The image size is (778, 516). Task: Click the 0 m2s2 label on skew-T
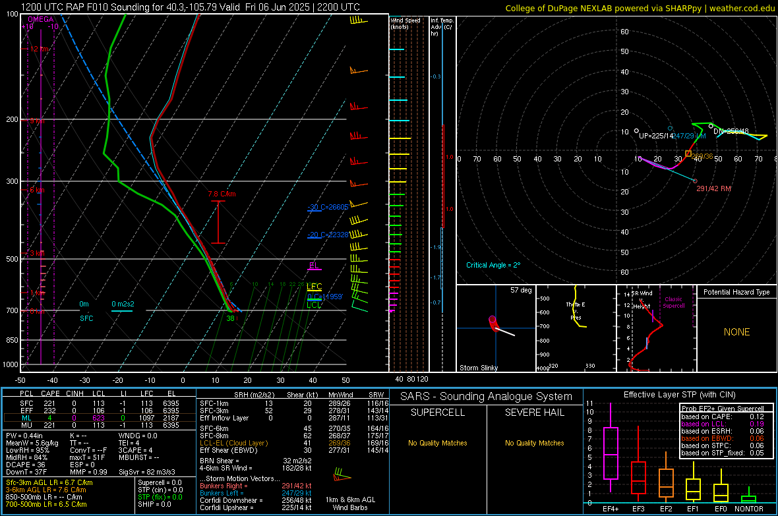(x=123, y=304)
